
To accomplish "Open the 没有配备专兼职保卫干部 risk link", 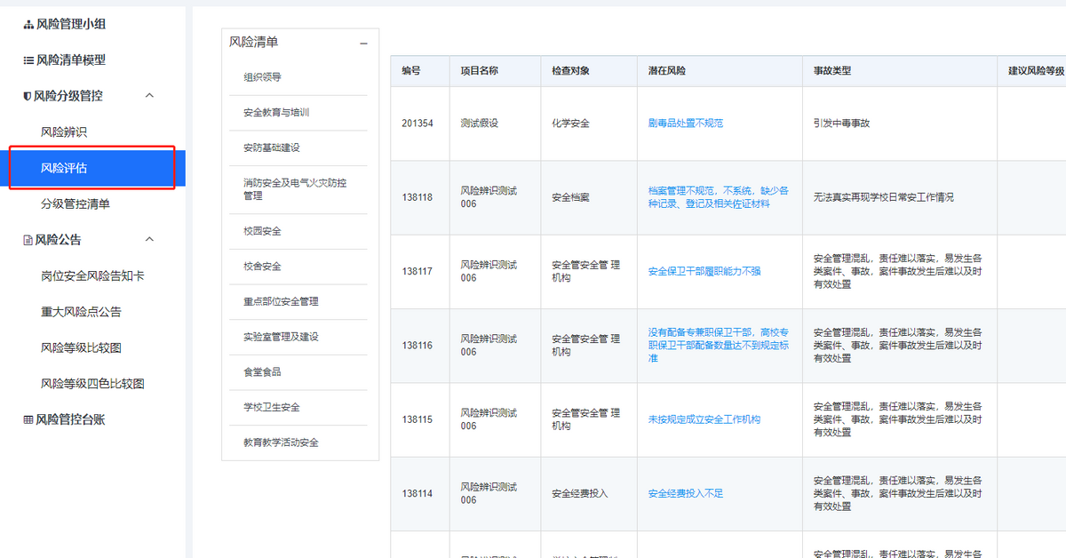I will point(719,346).
